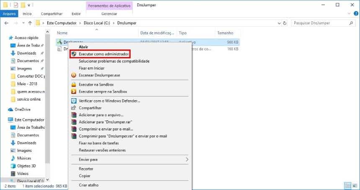Expand the address bar history dropdown
This screenshot has width=360, height=190.
pyautogui.click(x=279, y=23)
